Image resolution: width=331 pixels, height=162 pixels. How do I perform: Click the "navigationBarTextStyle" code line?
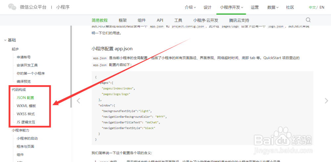click(128, 128)
